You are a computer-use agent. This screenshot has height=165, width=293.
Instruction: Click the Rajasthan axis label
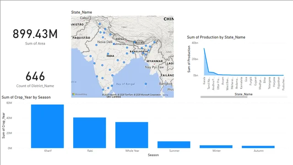click(x=279, y=82)
